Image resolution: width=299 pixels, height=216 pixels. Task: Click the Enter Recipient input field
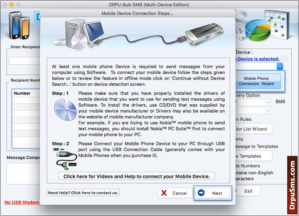[24, 61]
